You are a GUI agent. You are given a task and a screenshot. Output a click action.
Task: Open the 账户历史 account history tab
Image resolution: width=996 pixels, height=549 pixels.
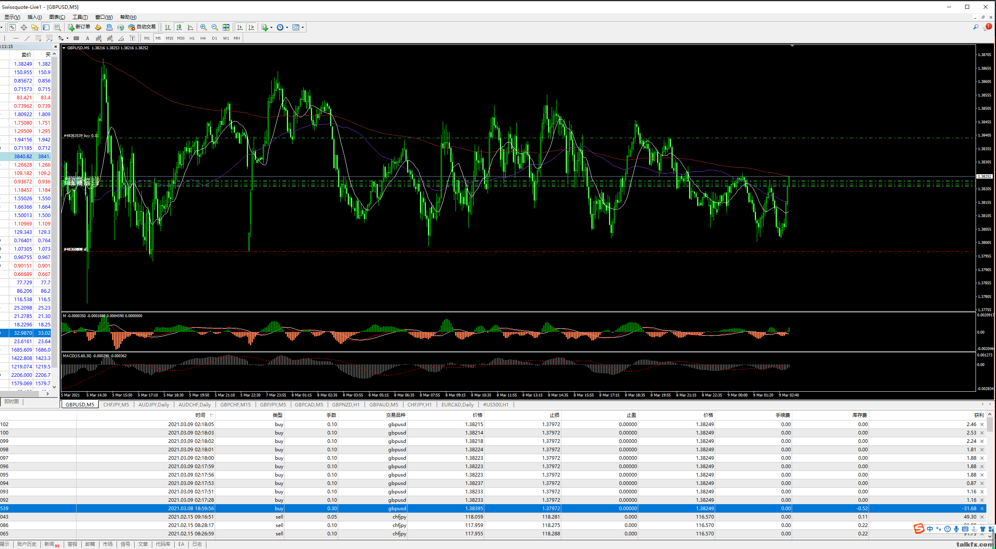coord(27,544)
